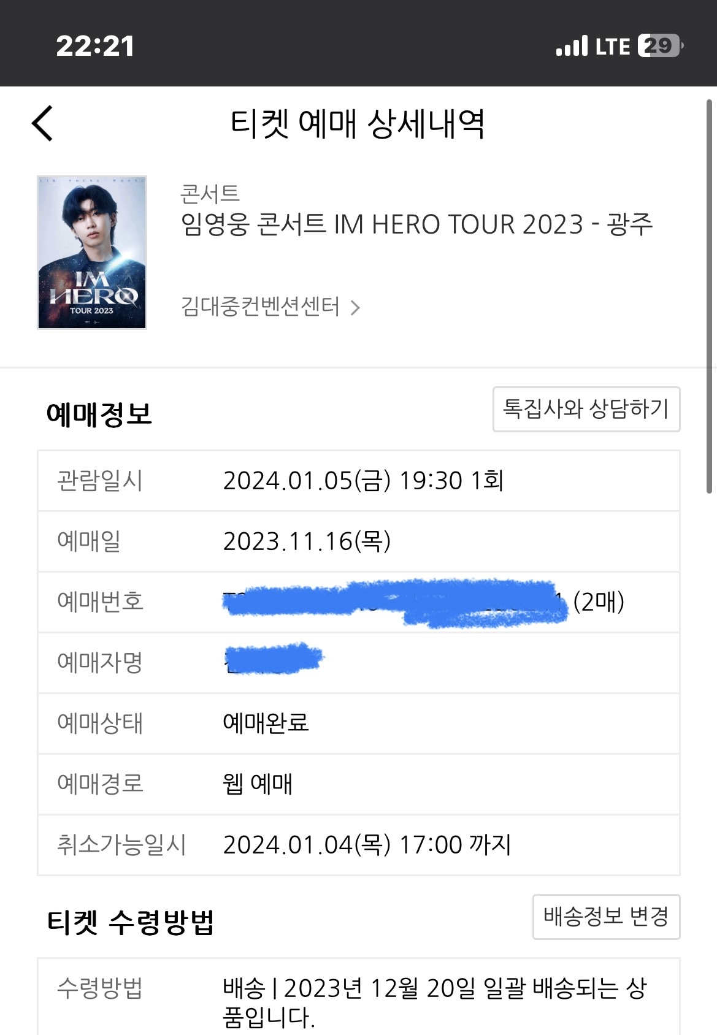717x1035 pixels.
Task: Tap the 22:21 clock in status bar
Action: pos(95,46)
